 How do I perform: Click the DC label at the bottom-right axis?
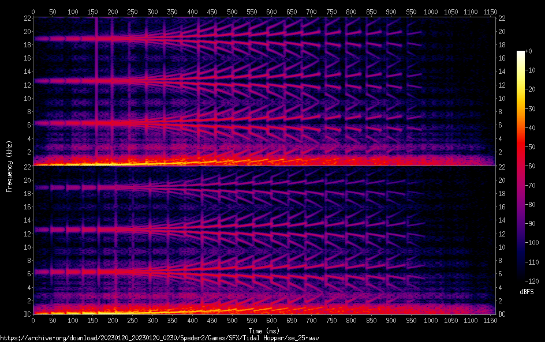[x=503, y=314]
